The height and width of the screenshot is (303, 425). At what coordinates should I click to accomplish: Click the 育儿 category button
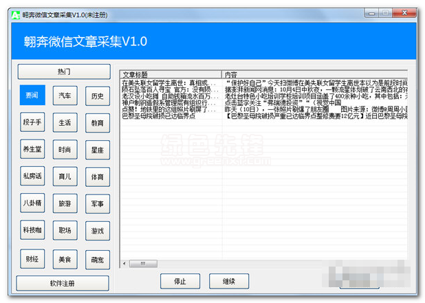coord(65,177)
